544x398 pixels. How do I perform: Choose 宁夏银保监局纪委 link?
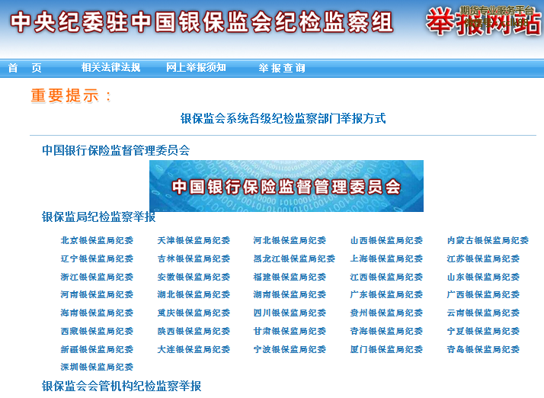pos(483,332)
